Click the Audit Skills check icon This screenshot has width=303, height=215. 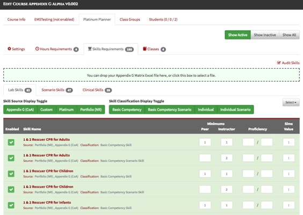[279, 63]
